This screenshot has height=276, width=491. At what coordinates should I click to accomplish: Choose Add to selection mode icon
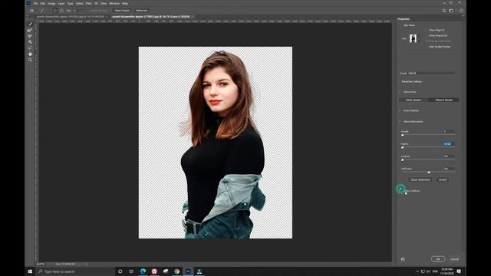[x=54, y=10]
